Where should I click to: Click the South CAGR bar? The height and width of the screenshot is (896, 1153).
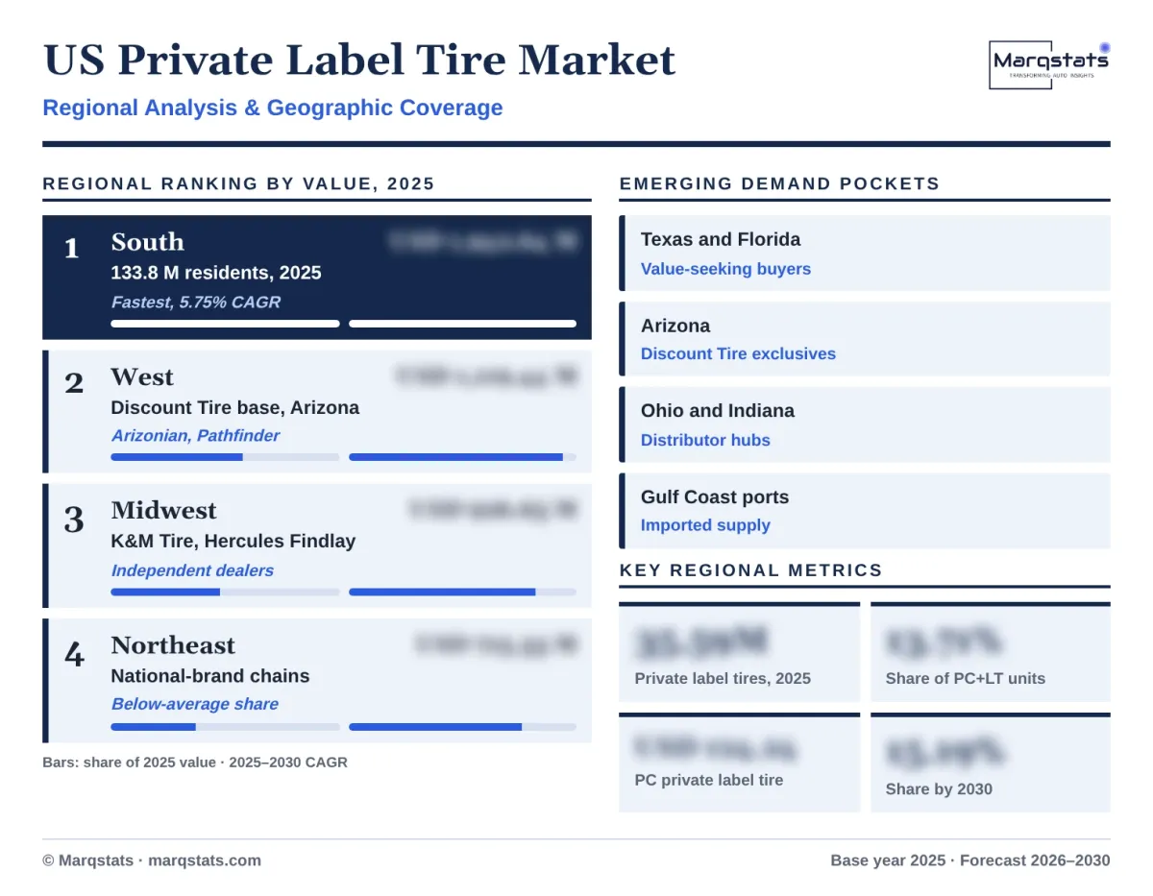click(462, 324)
